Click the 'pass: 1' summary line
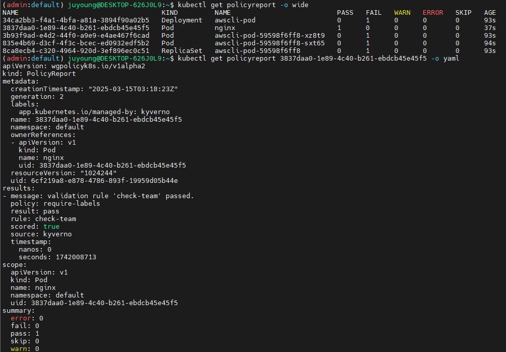The width and height of the screenshot is (506, 352). pos(25,334)
